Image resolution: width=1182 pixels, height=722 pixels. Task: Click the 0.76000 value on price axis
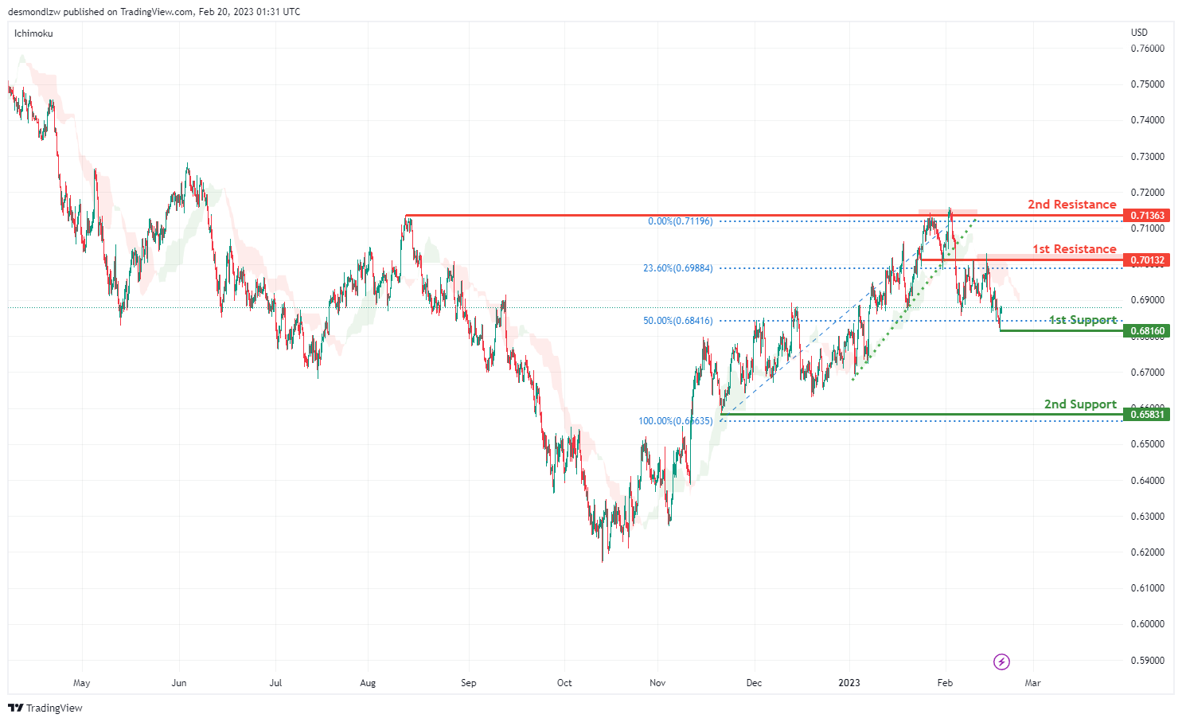(x=1147, y=49)
